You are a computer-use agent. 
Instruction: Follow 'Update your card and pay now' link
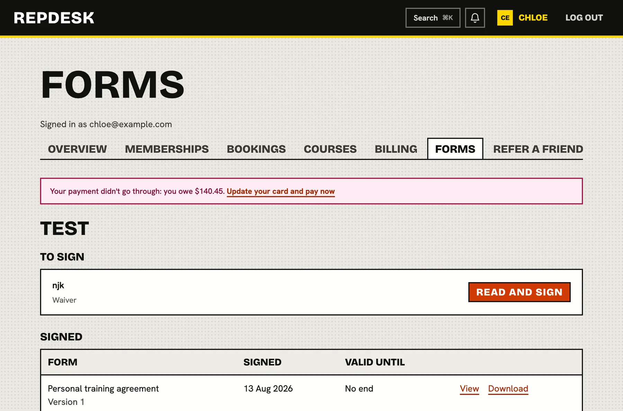tap(281, 192)
